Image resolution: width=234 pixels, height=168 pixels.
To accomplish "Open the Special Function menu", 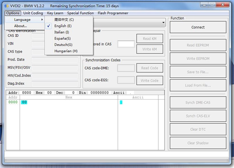I will 80,13.
